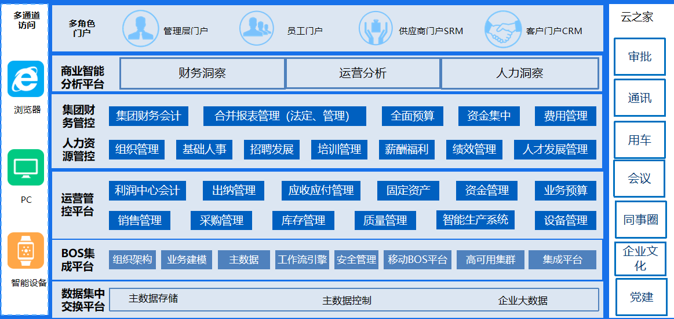The height and width of the screenshot is (319, 674).
Task: Click the 工作流引擎 block
Action: (302, 259)
